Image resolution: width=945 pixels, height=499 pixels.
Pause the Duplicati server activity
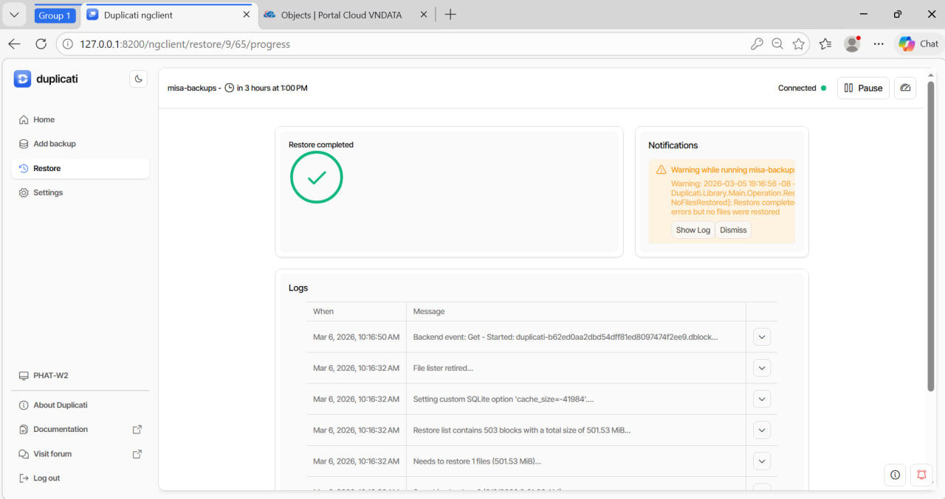(x=863, y=88)
